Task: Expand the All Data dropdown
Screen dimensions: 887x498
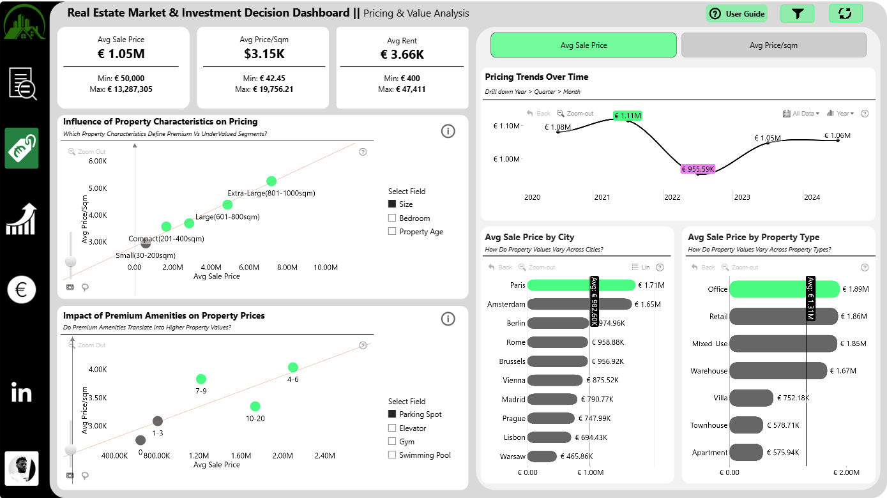Action: tap(801, 114)
